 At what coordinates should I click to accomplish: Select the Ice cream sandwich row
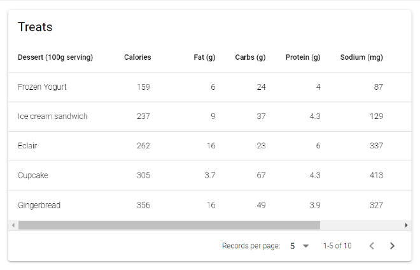coord(53,117)
